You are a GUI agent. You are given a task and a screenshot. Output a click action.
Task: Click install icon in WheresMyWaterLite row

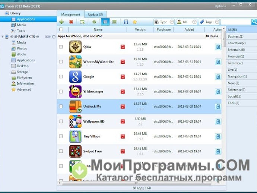218,62
